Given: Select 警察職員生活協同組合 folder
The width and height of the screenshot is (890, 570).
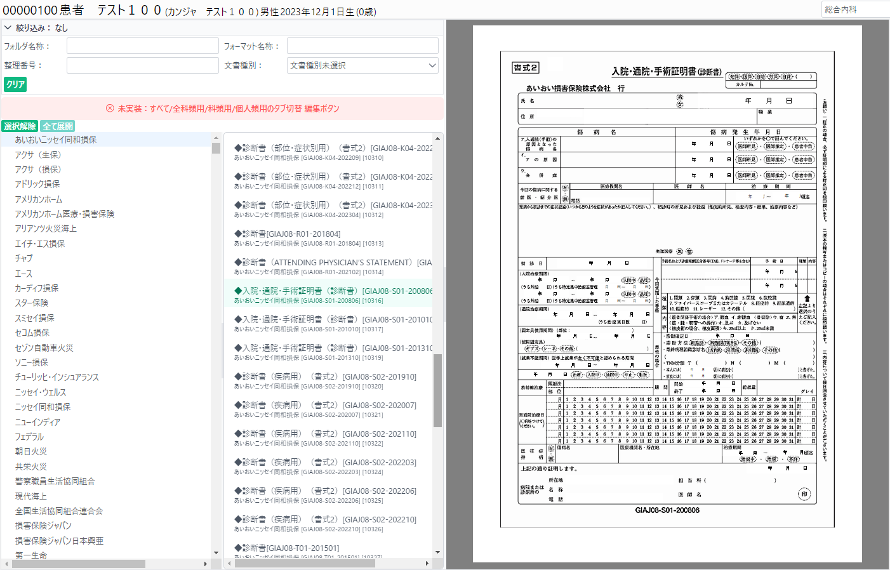Looking at the screenshot, I should [x=107, y=481].
